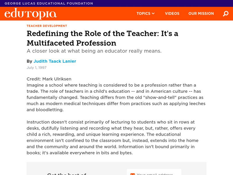This screenshot has height=175, width=233.
Task: Click the article subtitle about being an educator
Action: point(94,51)
